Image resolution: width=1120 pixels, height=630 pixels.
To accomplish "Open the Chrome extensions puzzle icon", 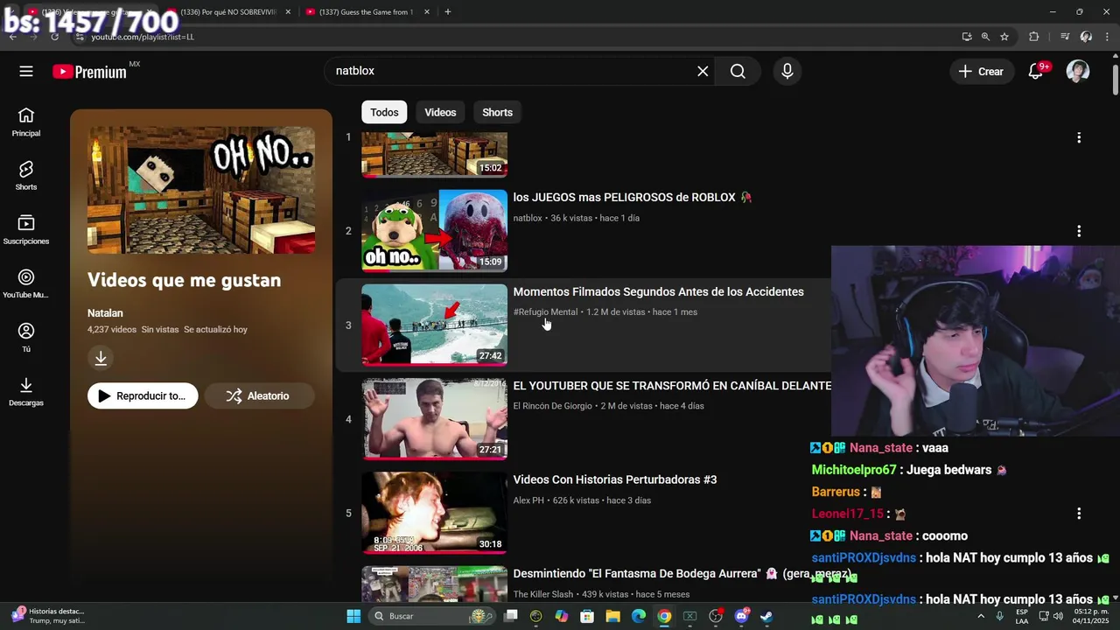I will (x=1034, y=37).
